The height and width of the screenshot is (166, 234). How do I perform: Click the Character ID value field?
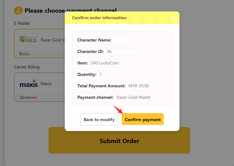pyautogui.click(x=121, y=51)
